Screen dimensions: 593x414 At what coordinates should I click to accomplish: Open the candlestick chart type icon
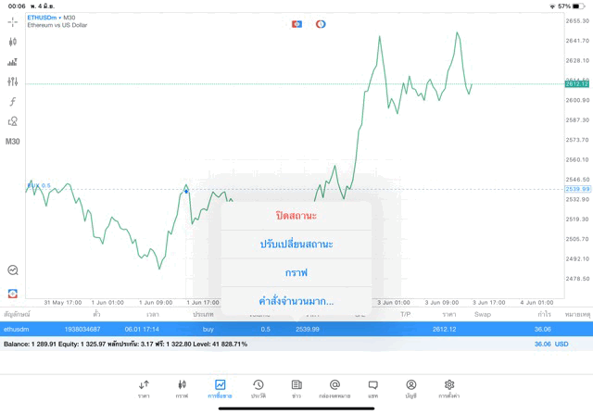point(13,42)
